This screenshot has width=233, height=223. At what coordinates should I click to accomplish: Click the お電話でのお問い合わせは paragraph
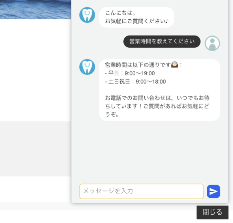pos(157,106)
